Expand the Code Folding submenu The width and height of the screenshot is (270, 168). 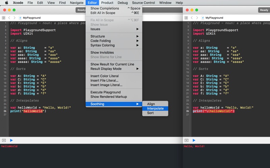tap(114, 41)
